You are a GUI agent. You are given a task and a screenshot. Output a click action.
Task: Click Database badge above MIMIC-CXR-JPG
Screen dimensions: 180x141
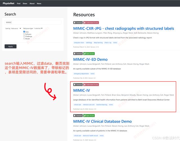[78, 23]
